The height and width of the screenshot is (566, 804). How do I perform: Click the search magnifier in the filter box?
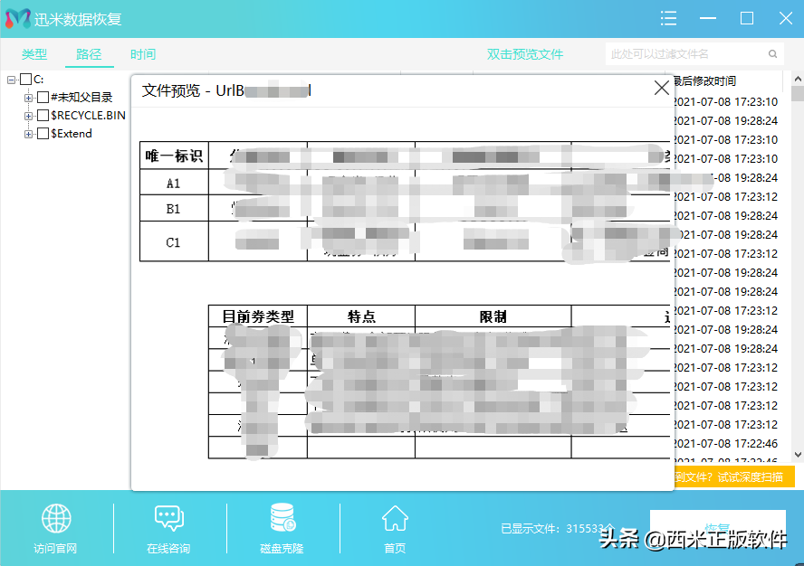pos(772,54)
